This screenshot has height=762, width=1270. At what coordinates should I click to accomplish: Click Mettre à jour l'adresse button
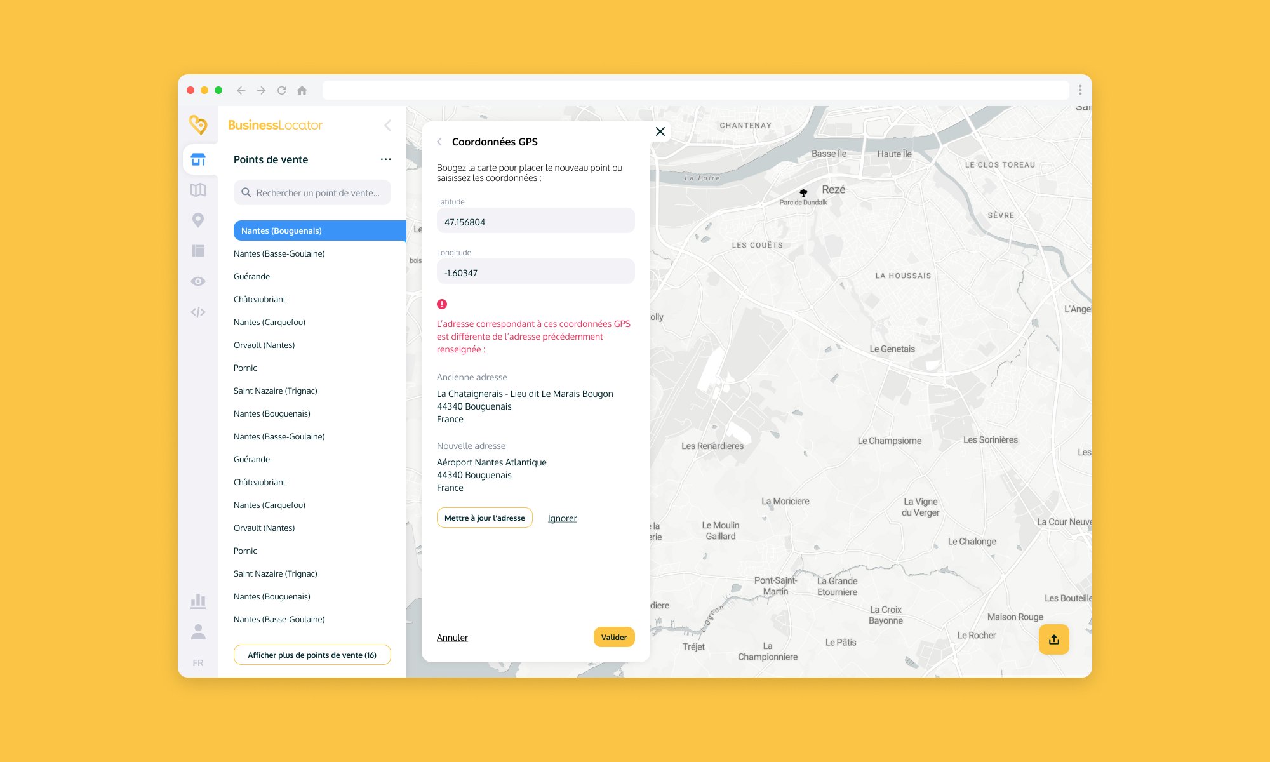coord(485,518)
